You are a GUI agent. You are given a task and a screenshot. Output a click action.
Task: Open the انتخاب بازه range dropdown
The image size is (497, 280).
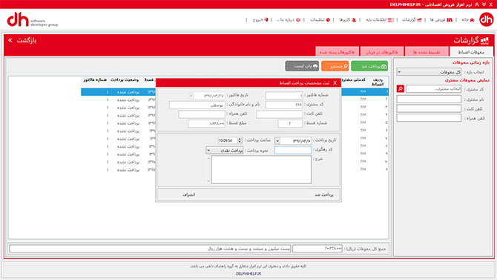[429, 72]
